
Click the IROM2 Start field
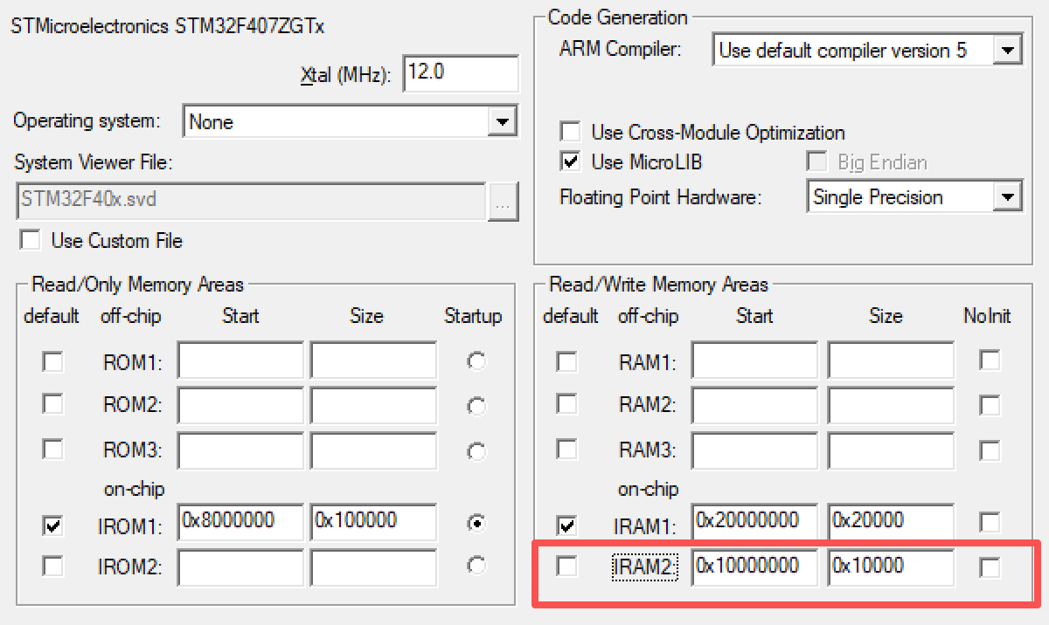pos(240,567)
